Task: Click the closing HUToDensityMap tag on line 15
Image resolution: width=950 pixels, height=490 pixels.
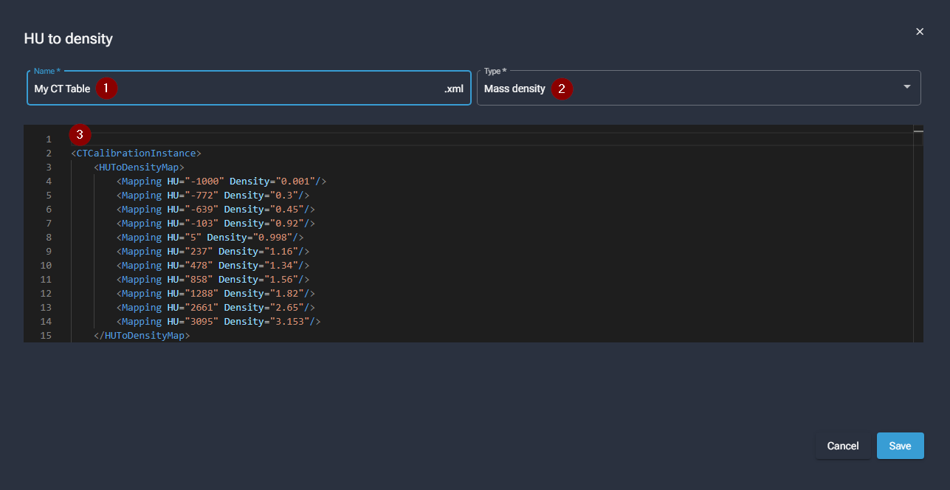Action: pos(142,336)
